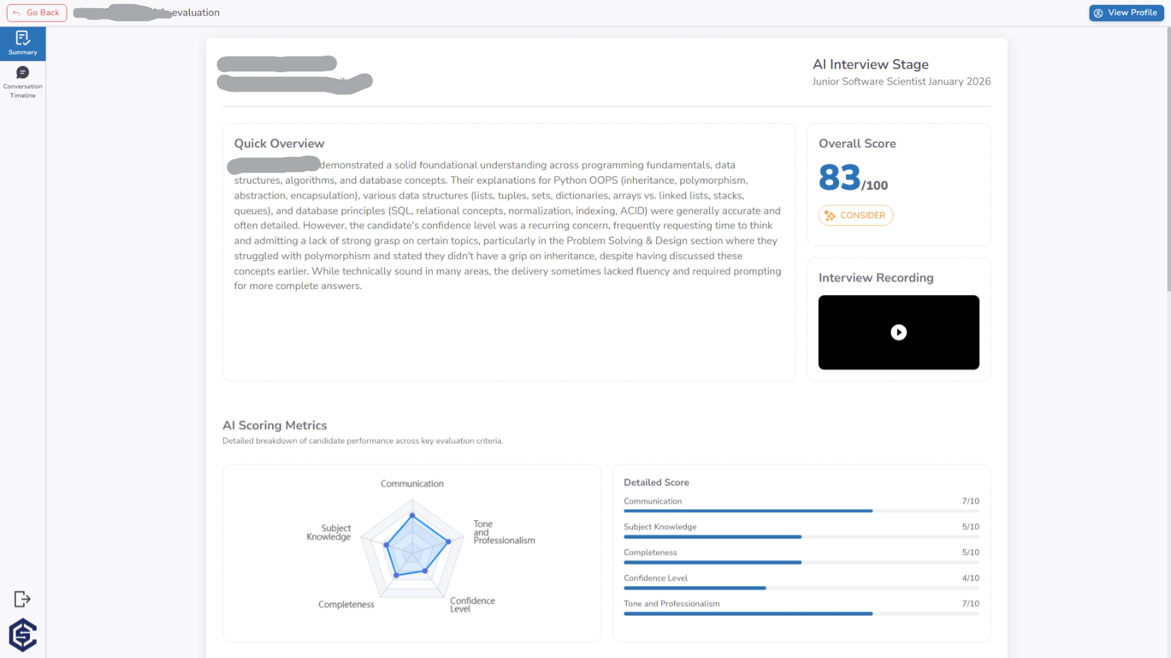The image size is (1171, 658).
Task: Click the CONSIDER recommendation badge
Action: [855, 215]
